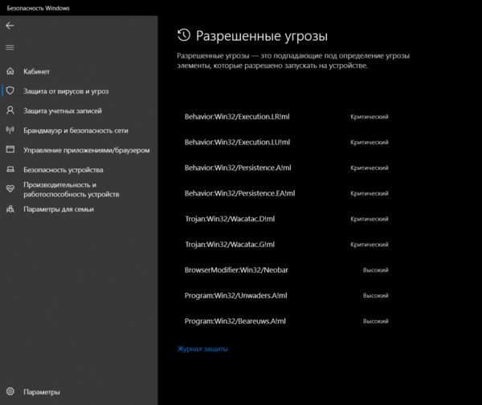Image resolution: width=482 pixels, height=405 pixels.
Task: Expand the Program:Win32/Unwaders.A!ml threat entry
Action: [x=235, y=296]
